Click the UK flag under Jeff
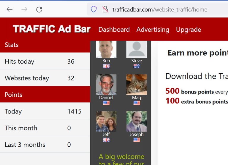This screenshot has width=228, height=165. [x=106, y=140]
